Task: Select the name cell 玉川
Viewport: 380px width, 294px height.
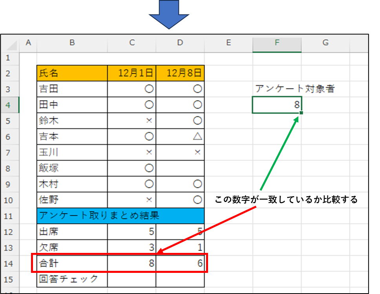Action: click(72, 153)
